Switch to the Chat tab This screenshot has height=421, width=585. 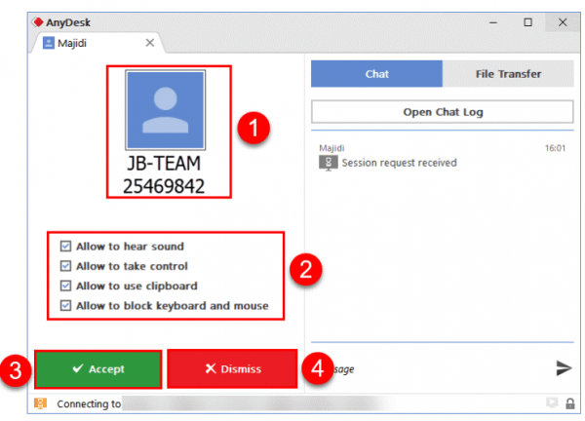pos(376,74)
